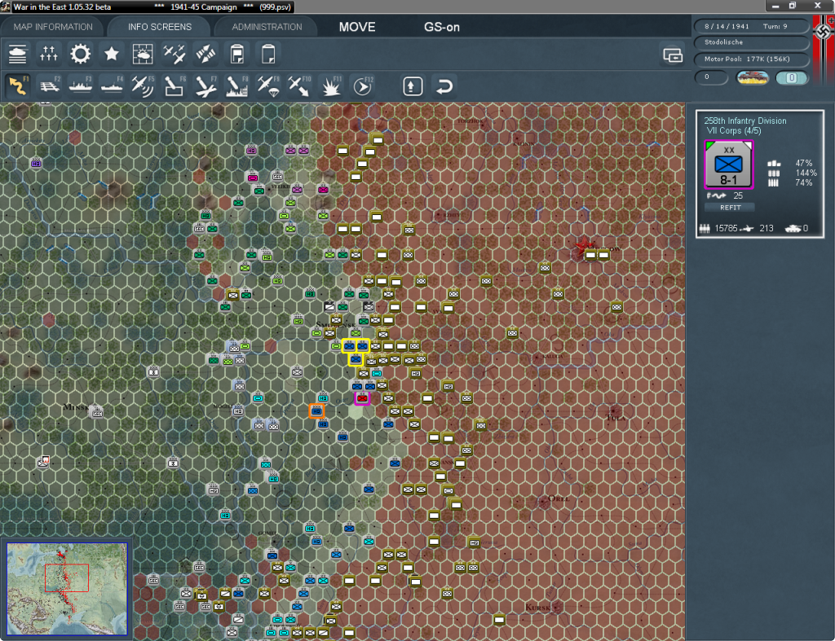Select the 8-1 unit counter in panel

point(728,165)
